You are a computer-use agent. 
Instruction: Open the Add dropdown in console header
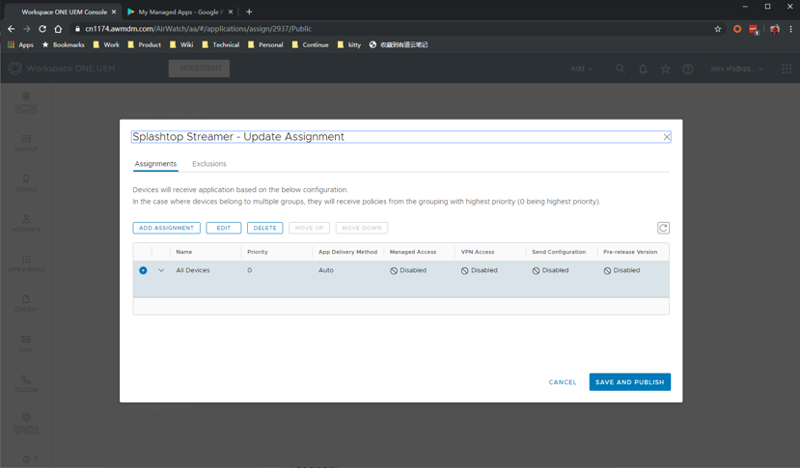coord(581,69)
